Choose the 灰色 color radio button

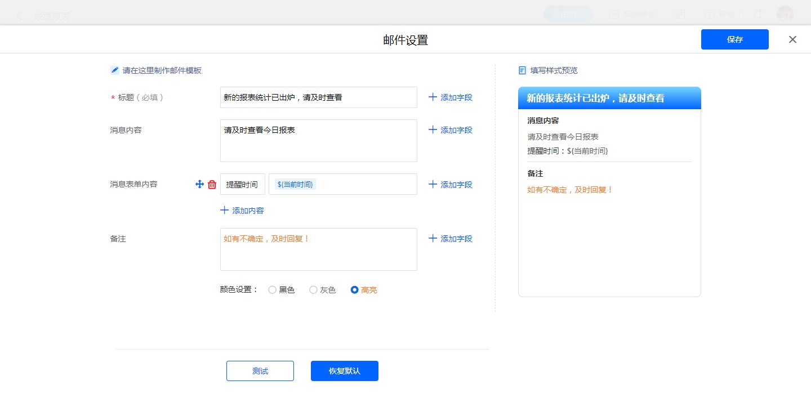(314, 290)
